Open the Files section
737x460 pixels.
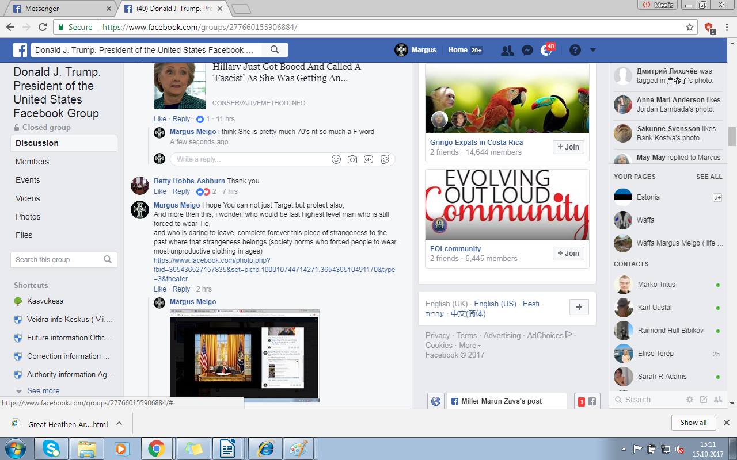24,235
